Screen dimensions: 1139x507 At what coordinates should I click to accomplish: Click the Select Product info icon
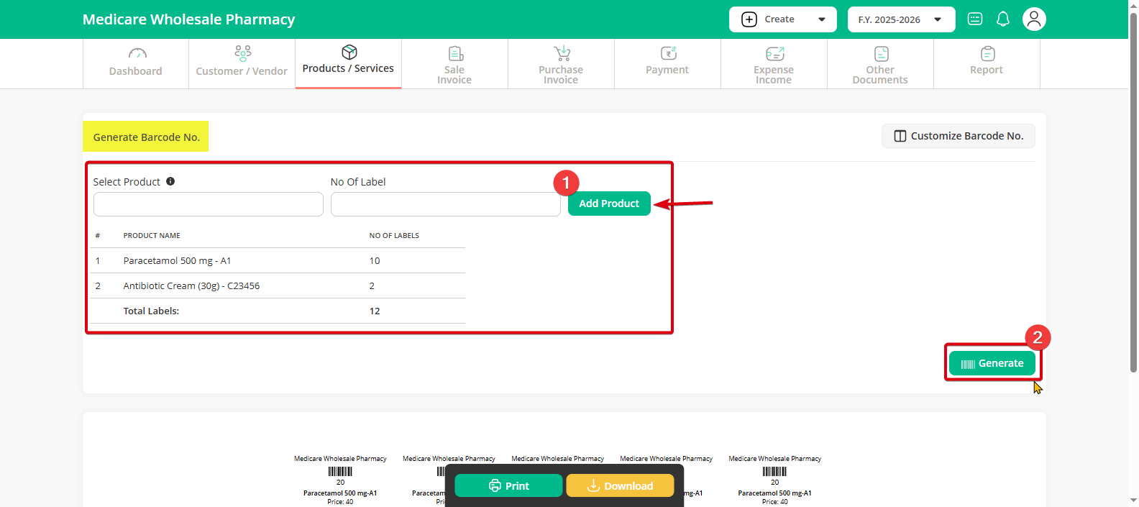click(170, 181)
